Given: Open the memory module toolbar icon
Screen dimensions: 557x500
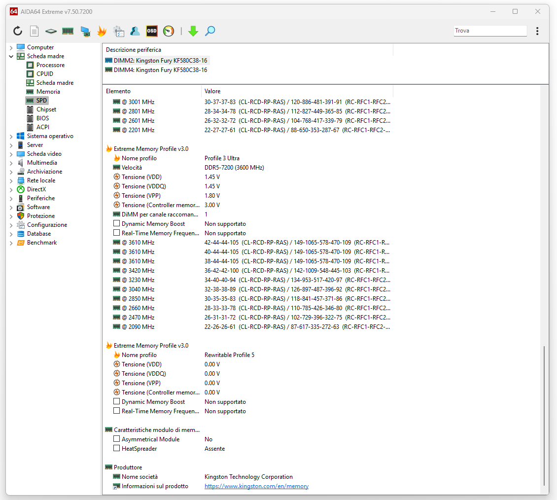Looking at the screenshot, I should point(68,31).
